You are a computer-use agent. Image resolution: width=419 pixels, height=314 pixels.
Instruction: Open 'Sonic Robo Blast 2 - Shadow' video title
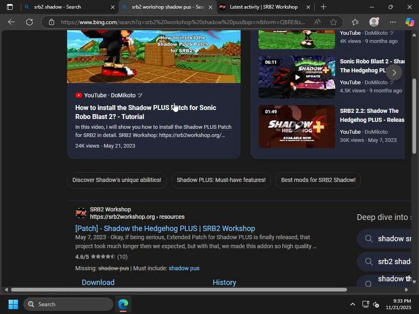coord(372,66)
